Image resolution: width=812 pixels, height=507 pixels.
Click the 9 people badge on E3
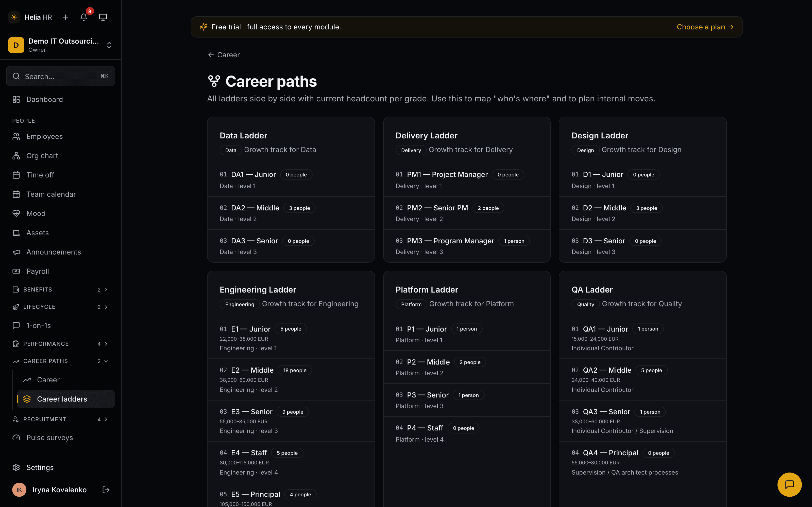point(293,412)
